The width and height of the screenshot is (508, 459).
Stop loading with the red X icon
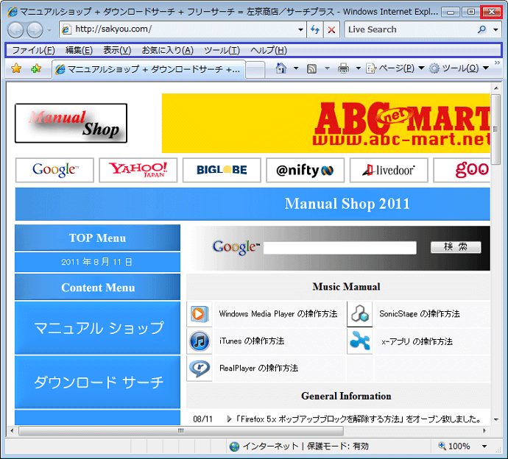coord(331,29)
